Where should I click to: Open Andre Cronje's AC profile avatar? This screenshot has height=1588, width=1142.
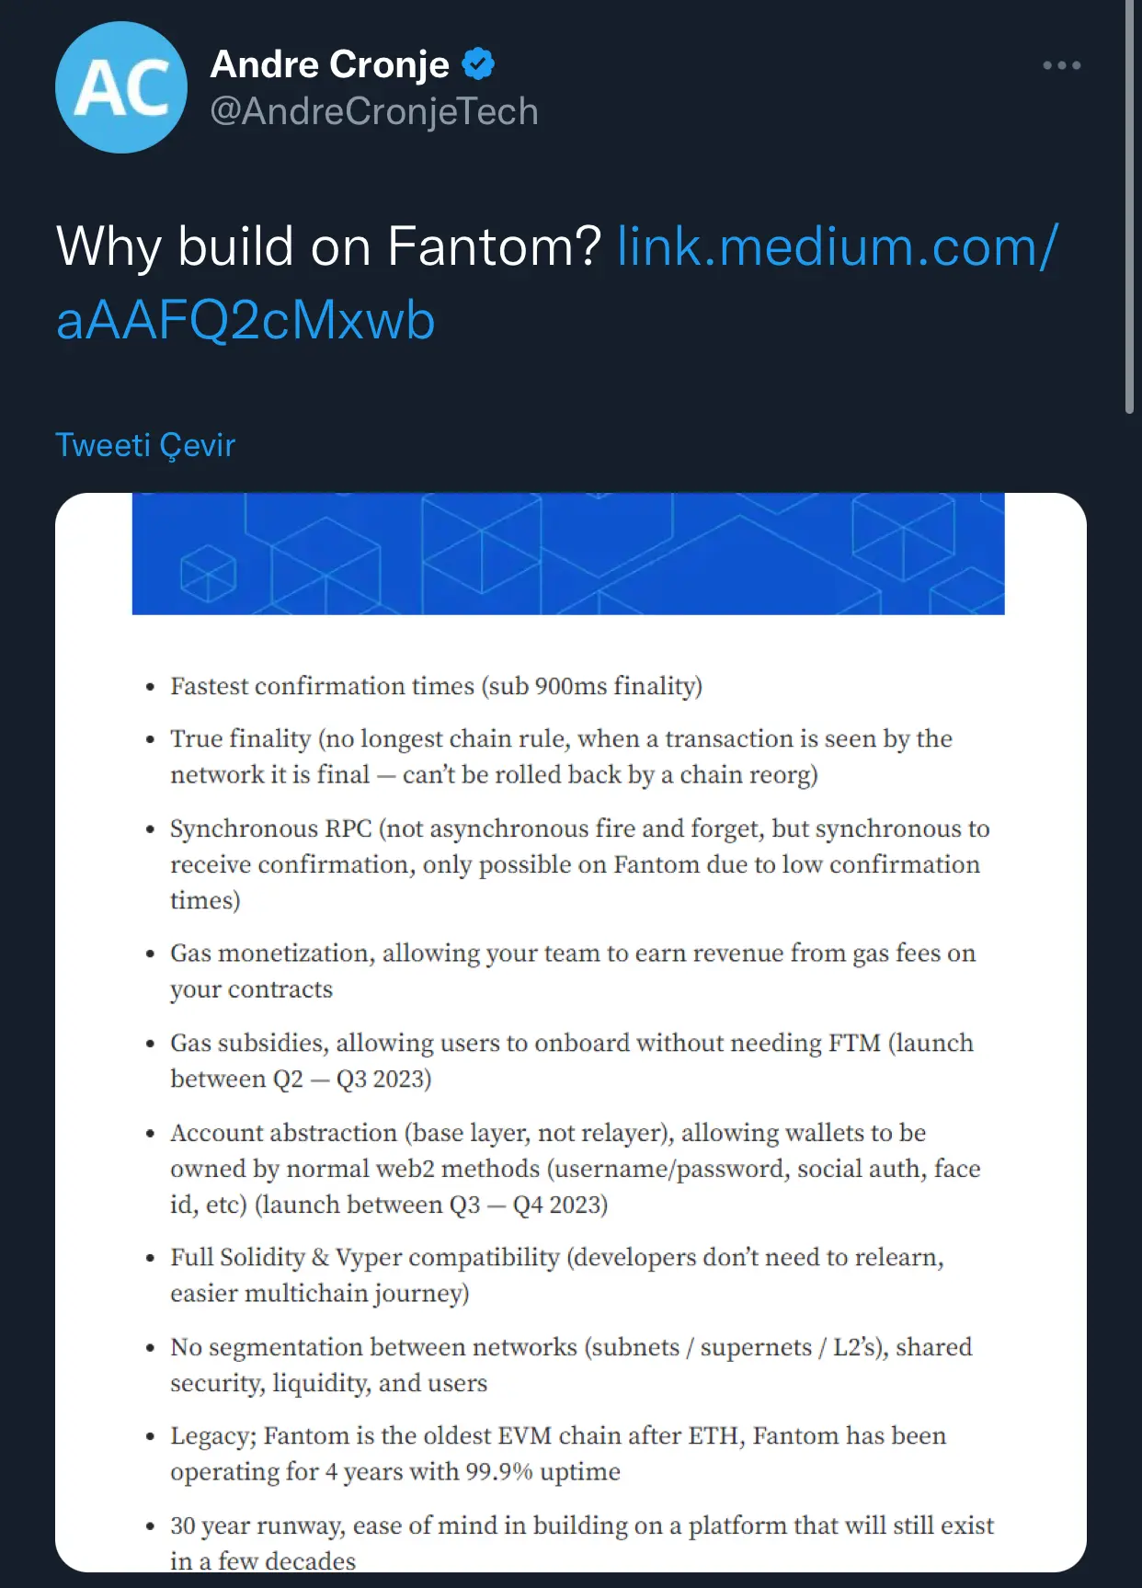tap(121, 87)
